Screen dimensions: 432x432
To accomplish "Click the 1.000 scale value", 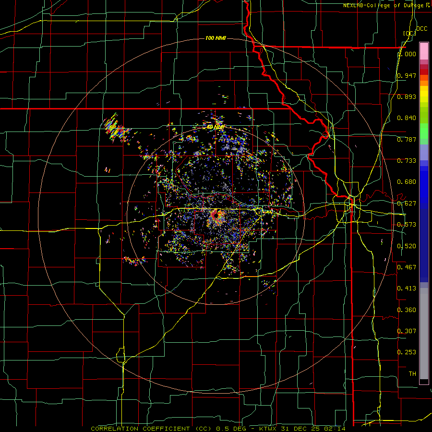I will point(407,54).
